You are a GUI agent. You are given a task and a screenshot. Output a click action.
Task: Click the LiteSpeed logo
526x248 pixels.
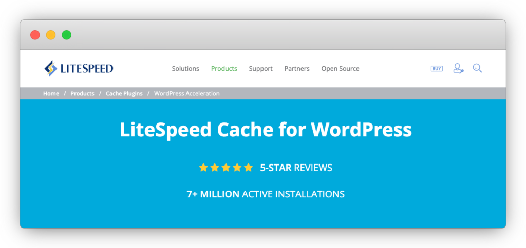79,69
